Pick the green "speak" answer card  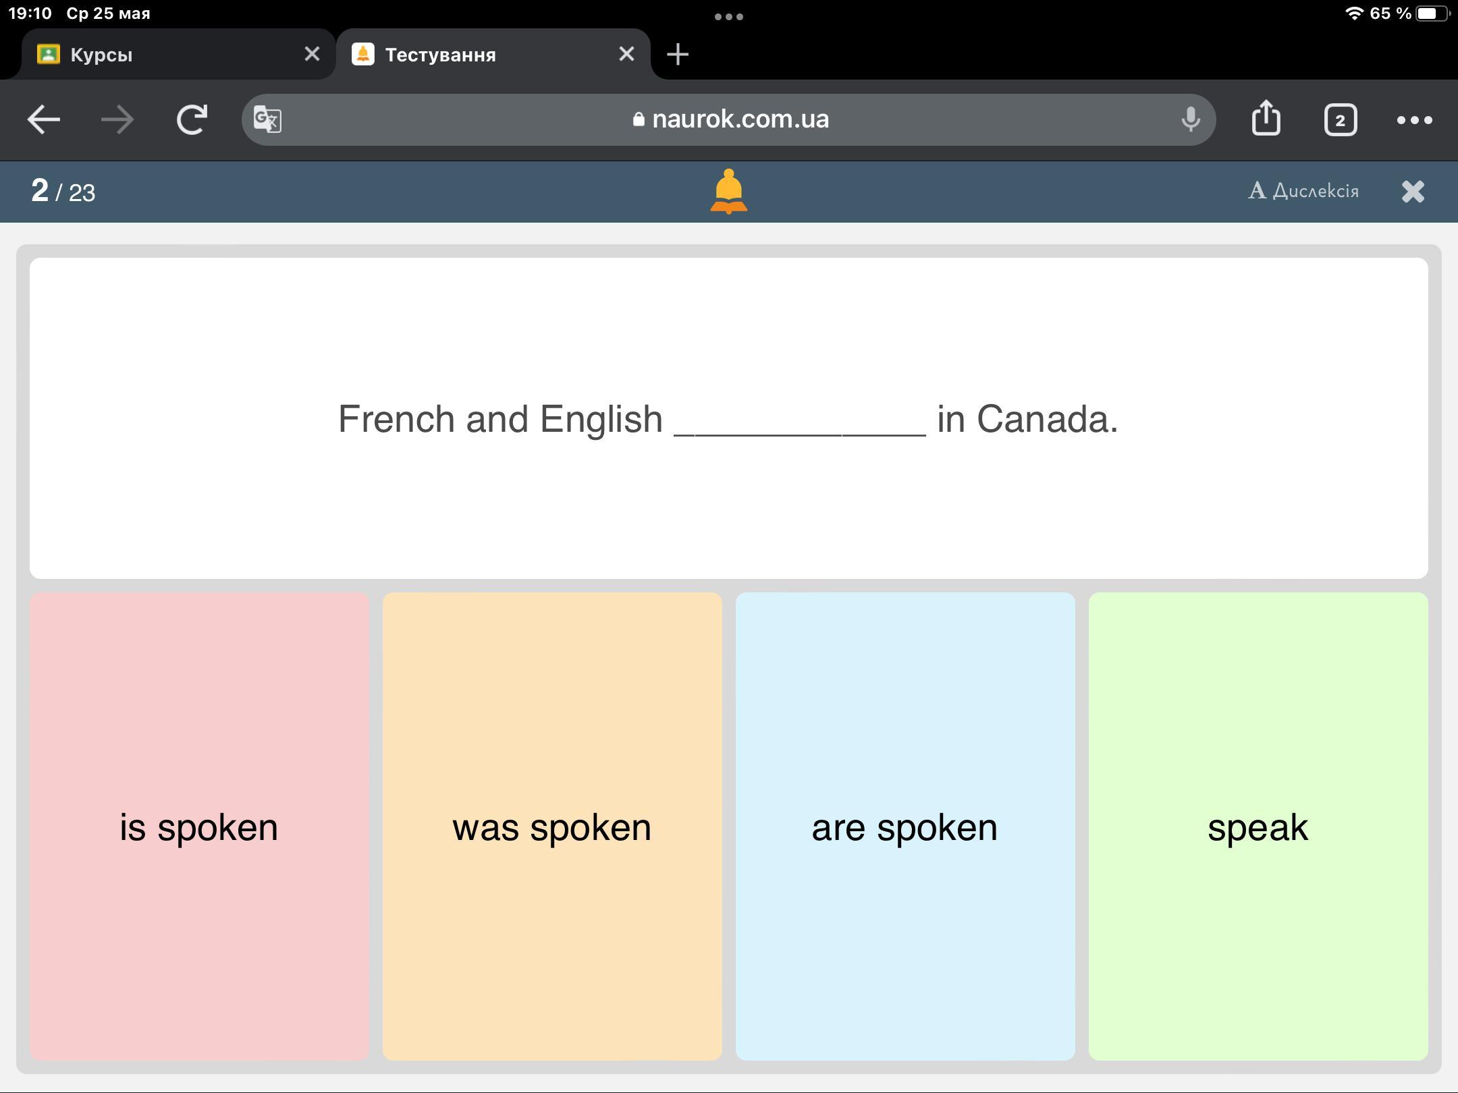pos(1258,826)
